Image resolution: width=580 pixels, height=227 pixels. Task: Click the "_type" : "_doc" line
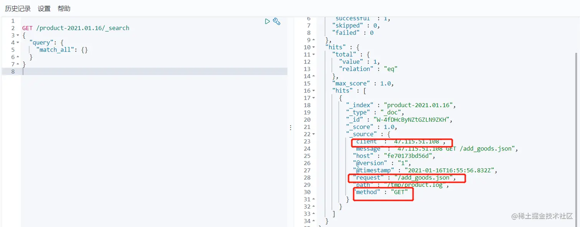coord(375,113)
